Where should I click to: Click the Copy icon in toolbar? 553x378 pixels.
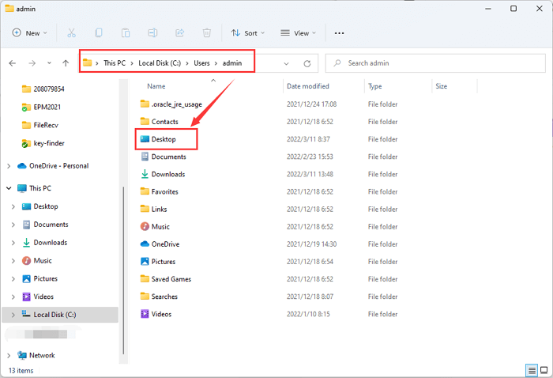(x=99, y=33)
